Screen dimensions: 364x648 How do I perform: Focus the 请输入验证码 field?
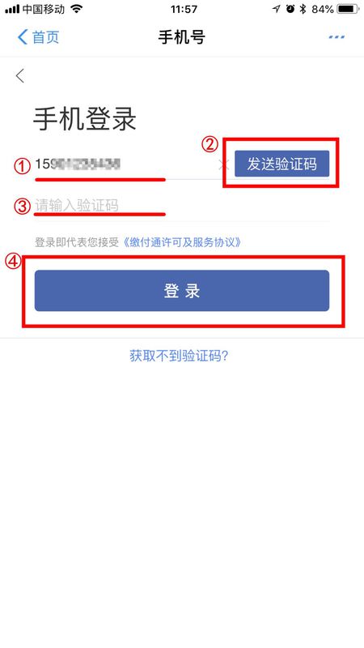click(182, 205)
